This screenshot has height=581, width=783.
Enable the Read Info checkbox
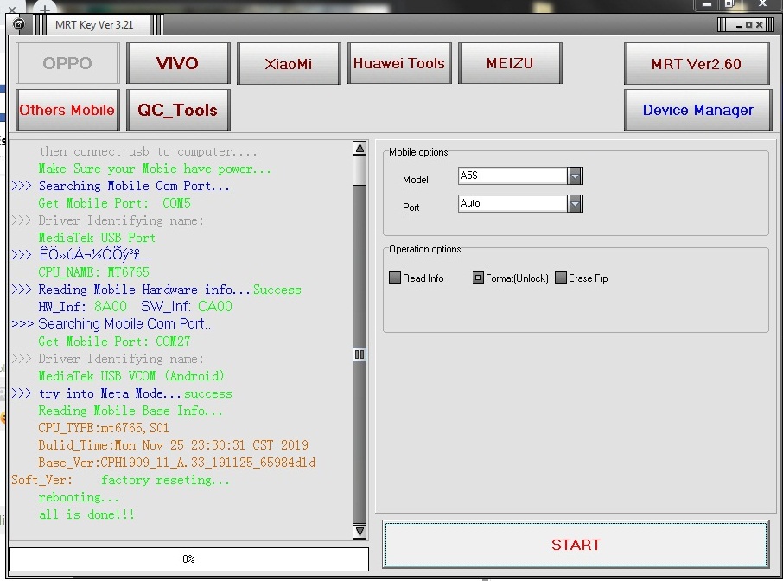click(x=394, y=278)
